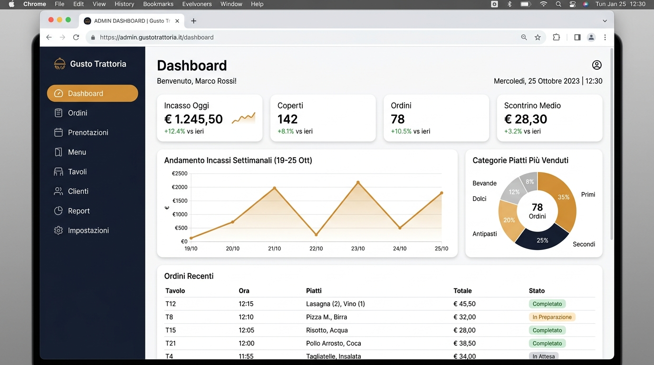654x365 pixels.
Task: Click the Report pie chart icon
Action: tap(58, 211)
